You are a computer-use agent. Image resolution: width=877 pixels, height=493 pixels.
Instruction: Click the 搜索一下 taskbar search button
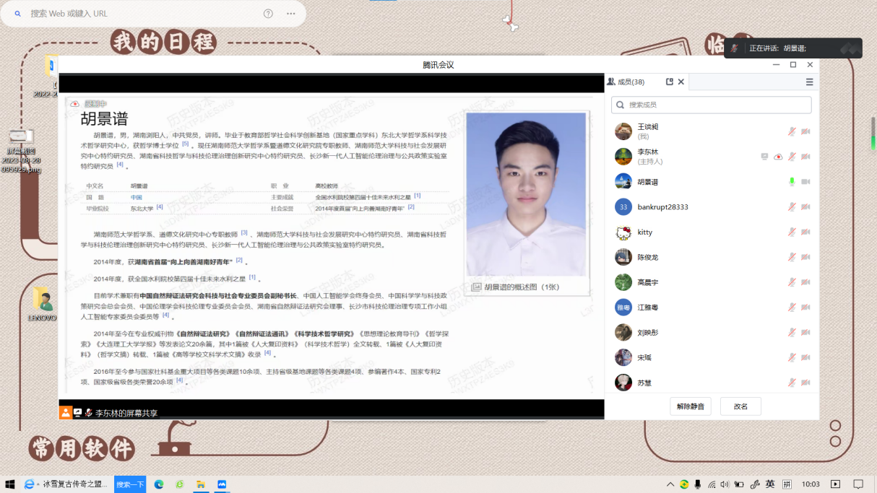[x=130, y=484]
